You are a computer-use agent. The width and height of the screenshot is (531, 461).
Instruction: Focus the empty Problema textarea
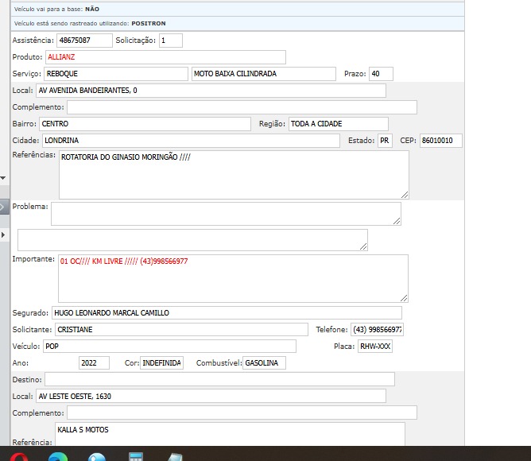227,214
